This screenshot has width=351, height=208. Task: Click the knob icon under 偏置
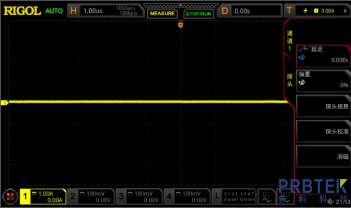pyautogui.click(x=301, y=83)
